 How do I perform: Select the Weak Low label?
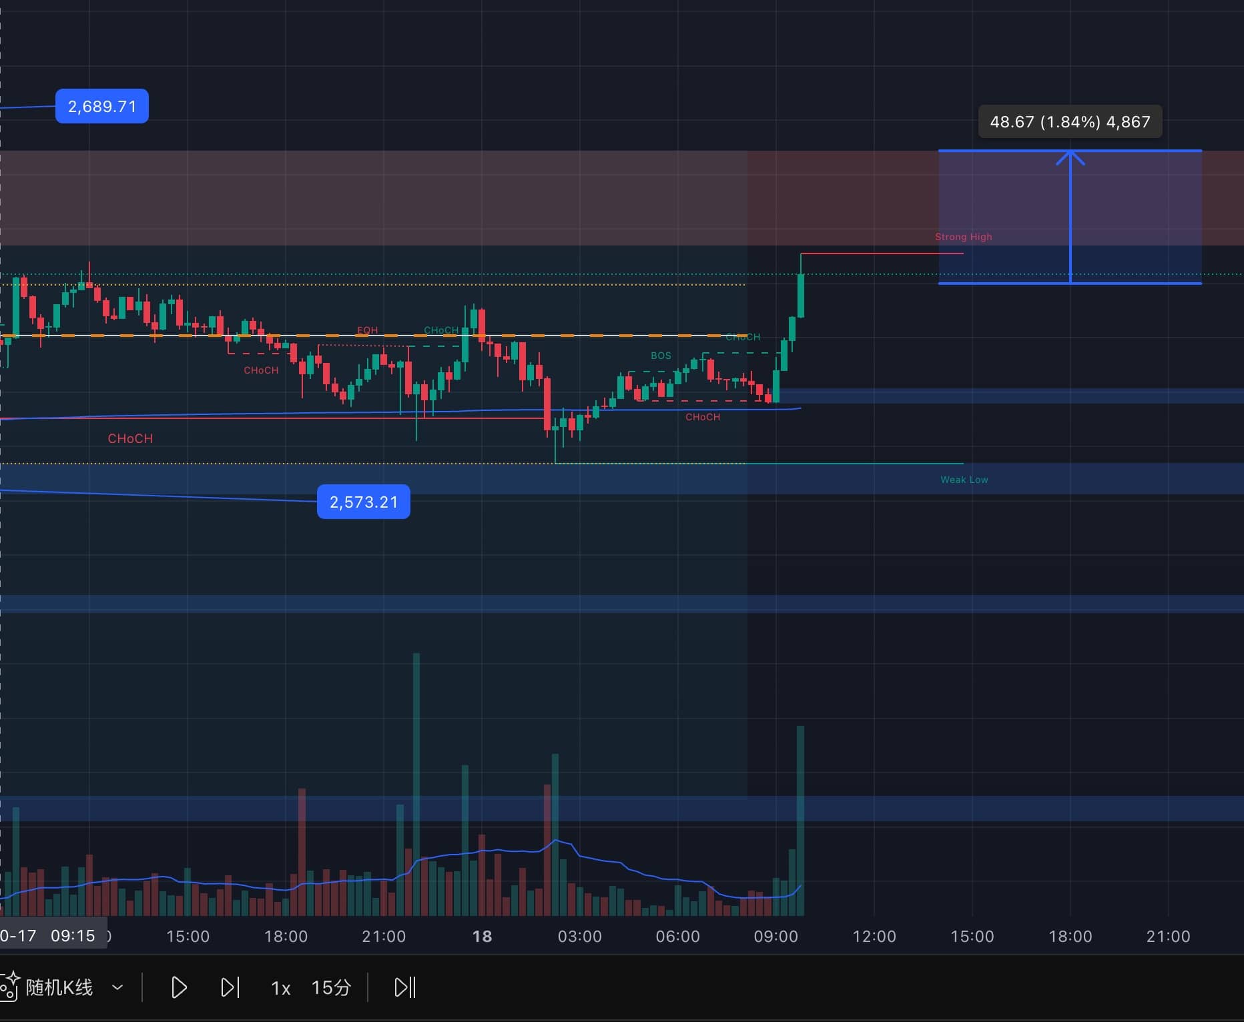tap(964, 480)
